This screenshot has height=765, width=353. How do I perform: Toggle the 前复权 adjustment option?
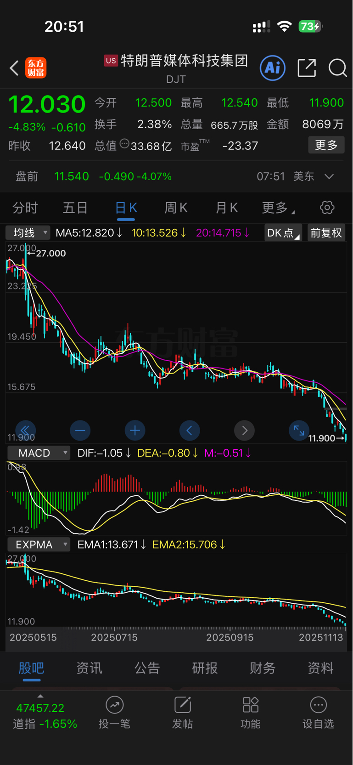(326, 233)
